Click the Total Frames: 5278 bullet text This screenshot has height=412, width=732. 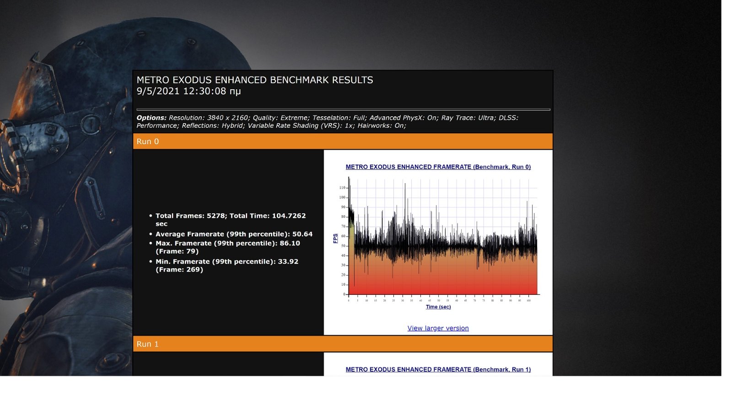[x=231, y=220]
